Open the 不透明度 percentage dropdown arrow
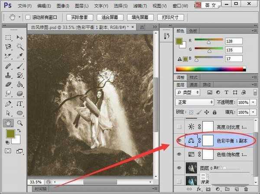The image size is (260, 194). (x=253, y=102)
